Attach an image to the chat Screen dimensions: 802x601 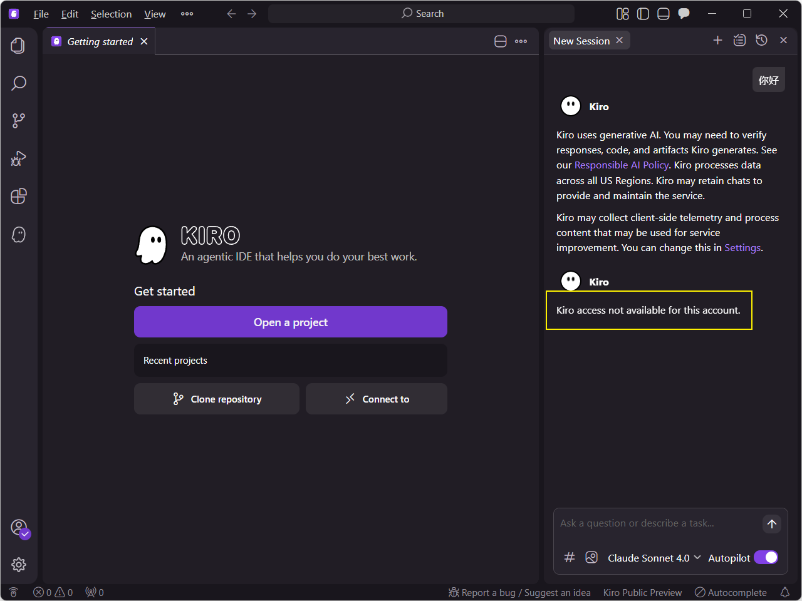[591, 557]
